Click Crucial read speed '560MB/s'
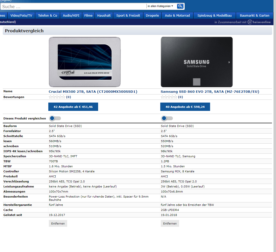This screenshot has height=252, width=276. click(x=55, y=141)
